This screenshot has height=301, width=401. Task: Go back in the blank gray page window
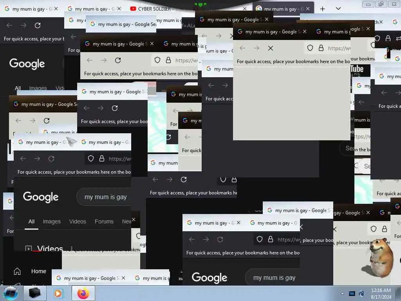tap(242, 48)
